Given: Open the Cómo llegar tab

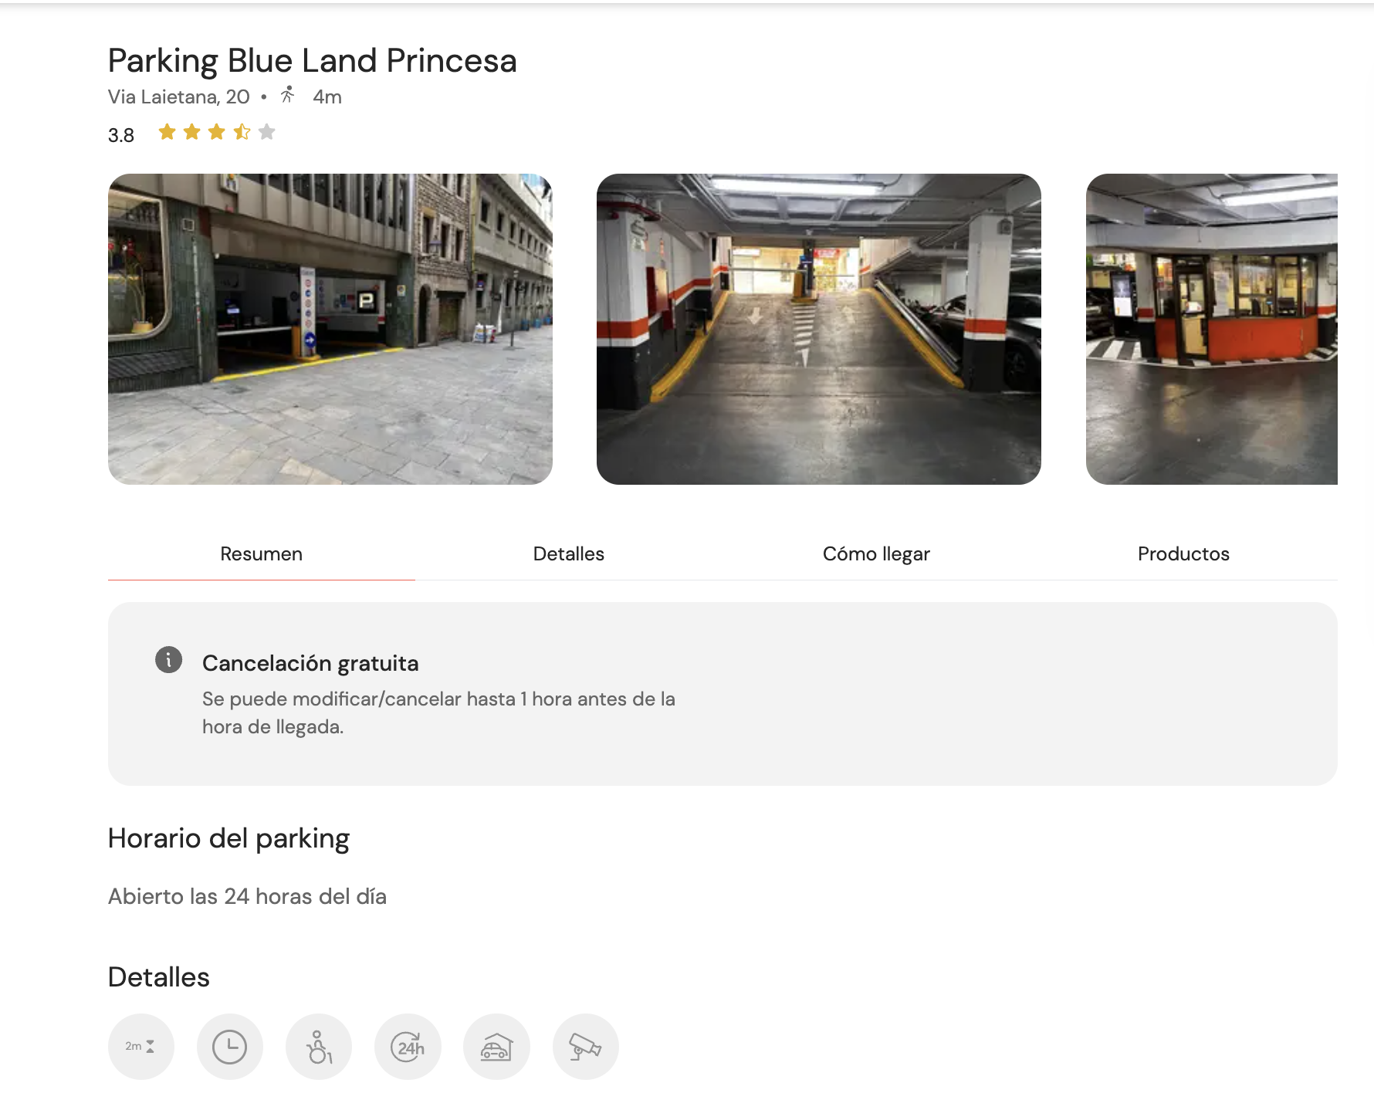Looking at the screenshot, I should (876, 553).
